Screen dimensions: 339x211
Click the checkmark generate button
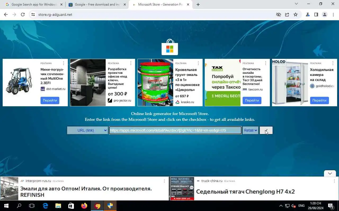click(266, 130)
